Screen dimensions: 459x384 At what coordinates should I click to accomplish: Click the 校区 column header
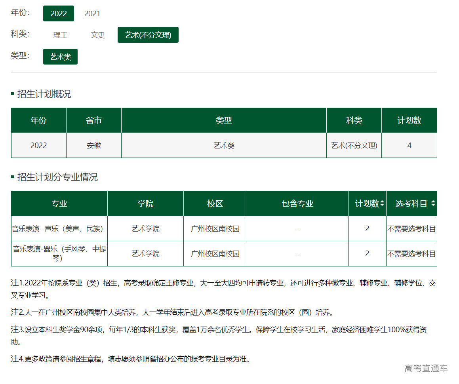215,203
